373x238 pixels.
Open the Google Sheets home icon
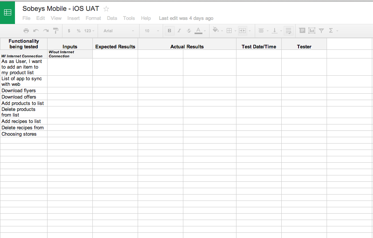click(7, 12)
